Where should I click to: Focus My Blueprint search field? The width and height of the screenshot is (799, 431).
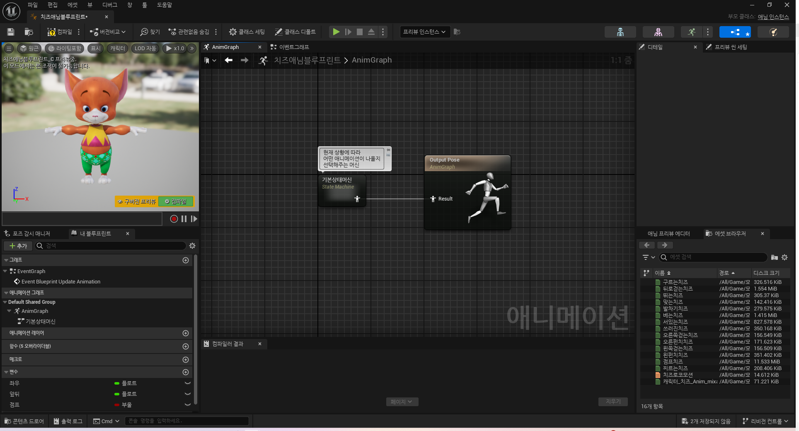pyautogui.click(x=110, y=246)
